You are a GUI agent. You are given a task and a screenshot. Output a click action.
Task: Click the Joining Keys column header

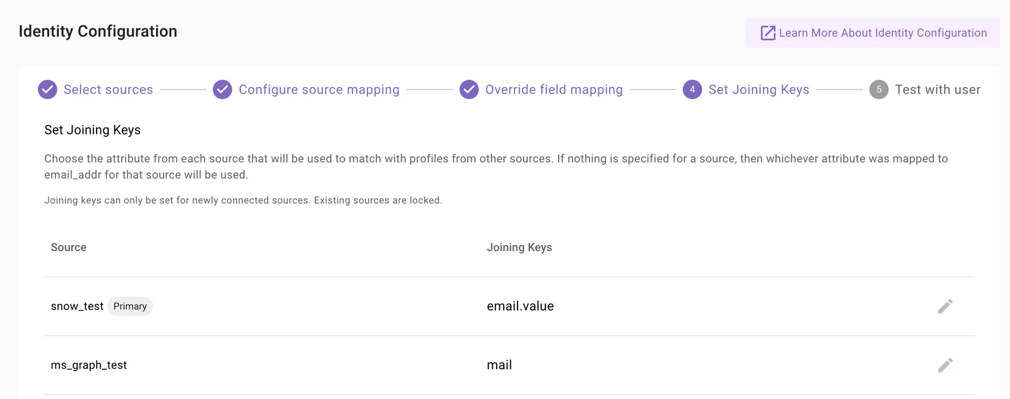(520, 247)
